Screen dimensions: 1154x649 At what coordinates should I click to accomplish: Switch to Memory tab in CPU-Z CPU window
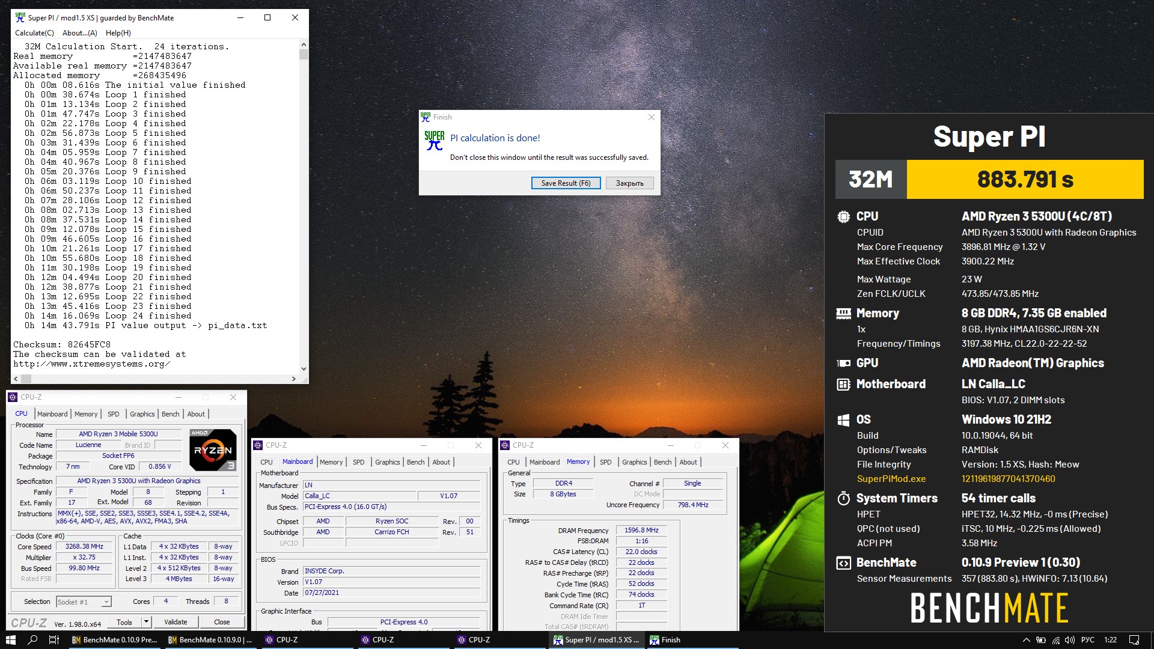tap(86, 414)
